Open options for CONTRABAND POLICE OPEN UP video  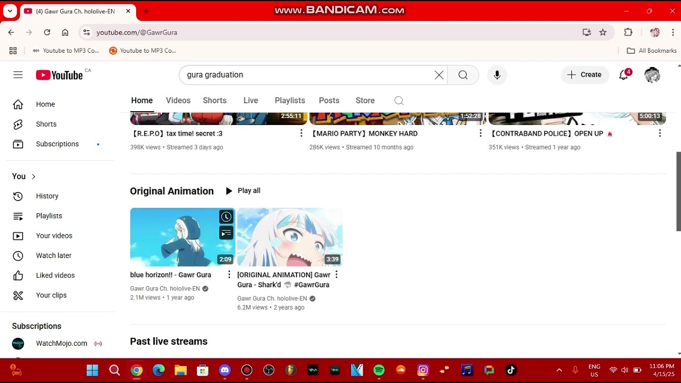coord(660,134)
